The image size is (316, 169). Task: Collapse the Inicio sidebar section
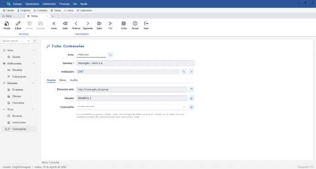(x=33, y=50)
